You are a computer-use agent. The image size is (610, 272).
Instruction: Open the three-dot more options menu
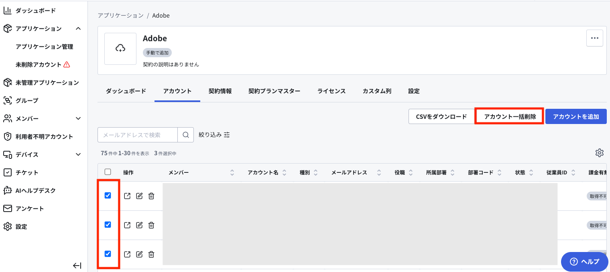click(595, 38)
